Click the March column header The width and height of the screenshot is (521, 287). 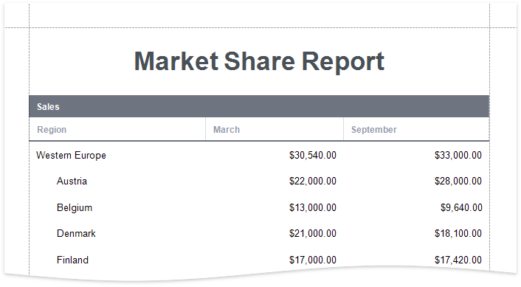[x=227, y=130]
